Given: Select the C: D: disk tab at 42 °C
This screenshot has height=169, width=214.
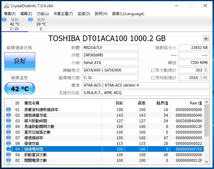Looking at the screenshot, I should 15,24.
